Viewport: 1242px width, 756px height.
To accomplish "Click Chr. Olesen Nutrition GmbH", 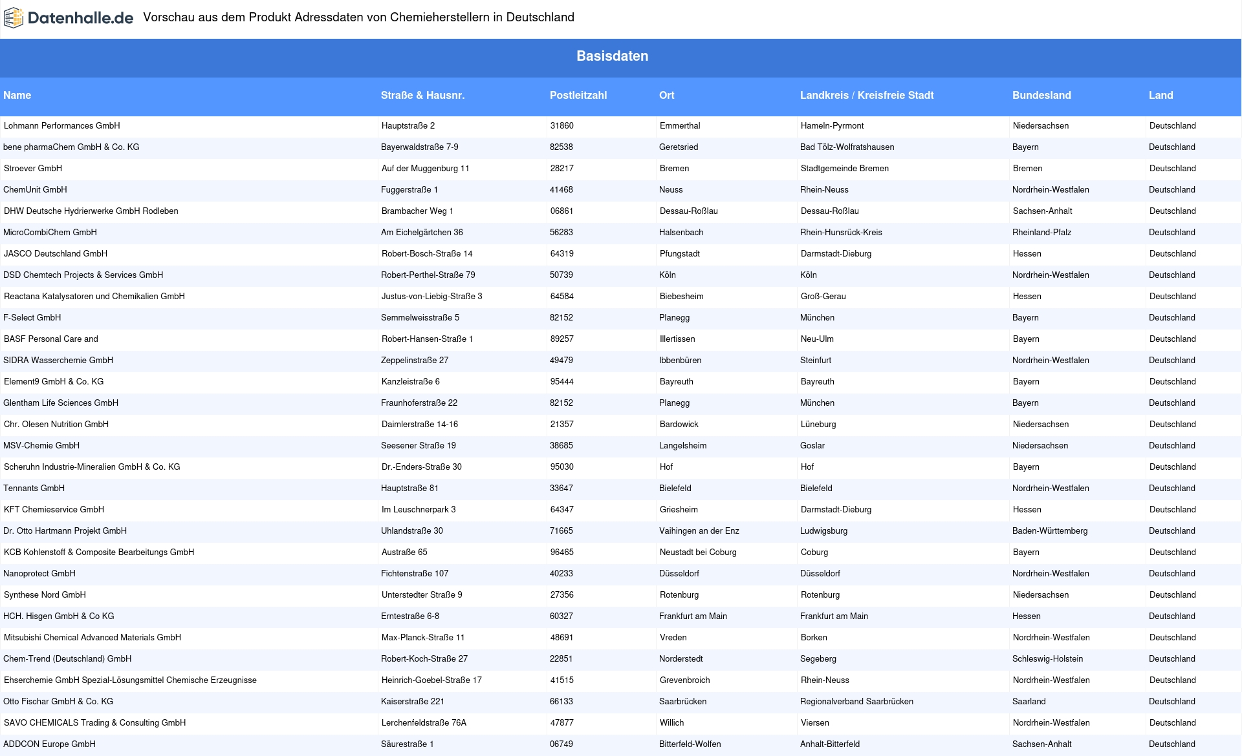I will 56,425.
